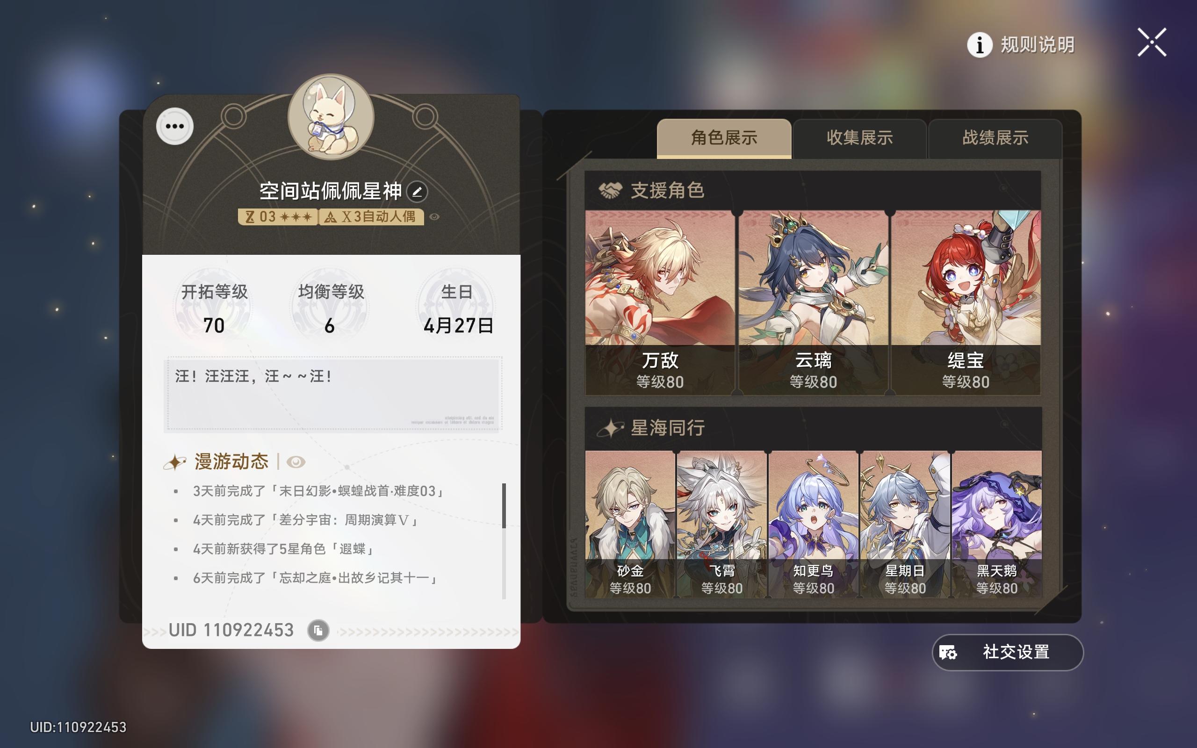Select the 万敌 support character card

pos(660,303)
